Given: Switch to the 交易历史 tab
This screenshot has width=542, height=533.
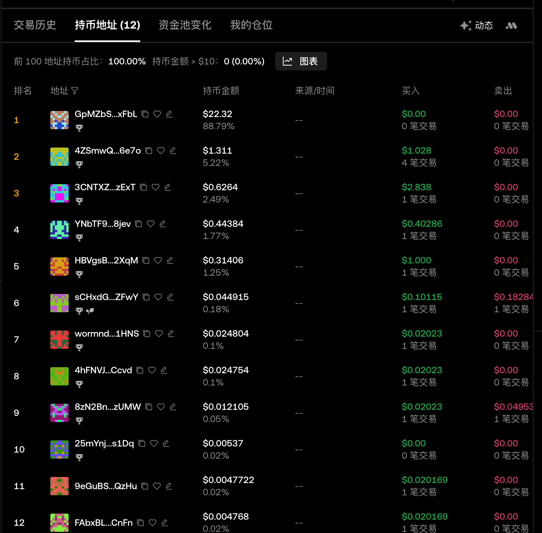Looking at the screenshot, I should pyautogui.click(x=35, y=25).
